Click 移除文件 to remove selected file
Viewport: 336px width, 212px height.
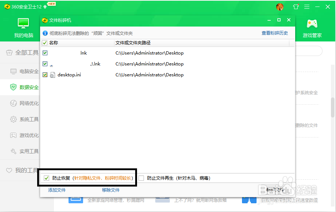pos(111,190)
